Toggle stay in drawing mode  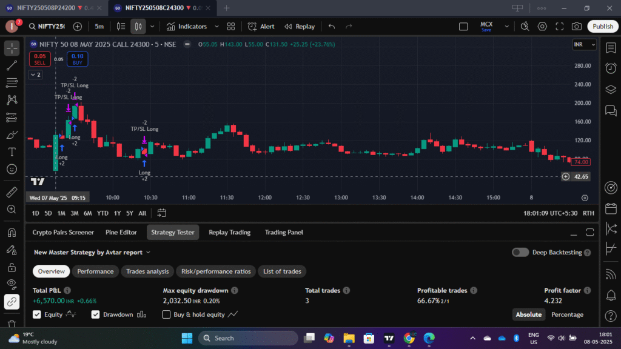click(12, 250)
